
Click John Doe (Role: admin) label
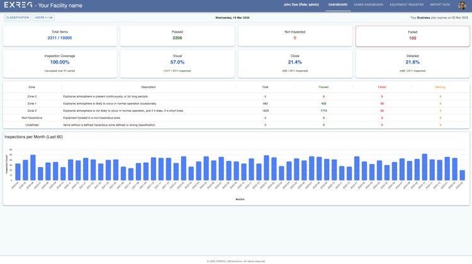pos(301,4)
